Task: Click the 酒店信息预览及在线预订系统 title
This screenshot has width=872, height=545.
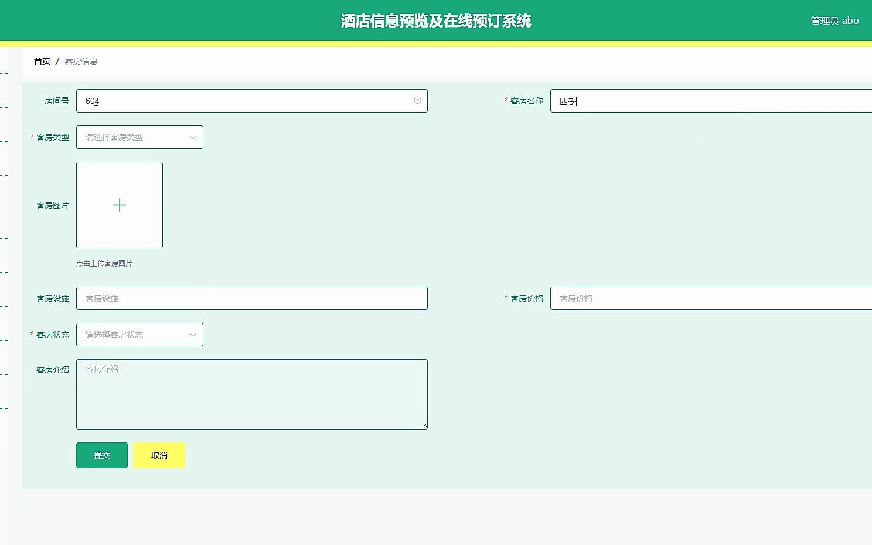Action: tap(436, 21)
